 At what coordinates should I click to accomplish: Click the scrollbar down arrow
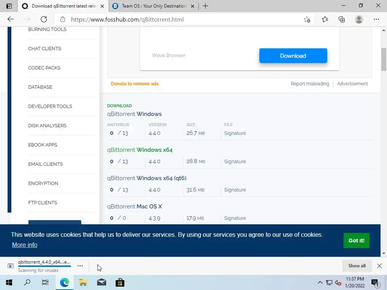[x=384, y=253]
